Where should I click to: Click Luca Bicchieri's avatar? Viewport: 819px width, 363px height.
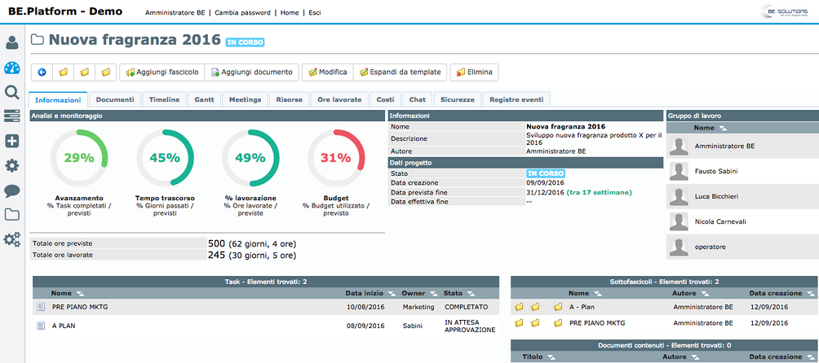pos(679,196)
